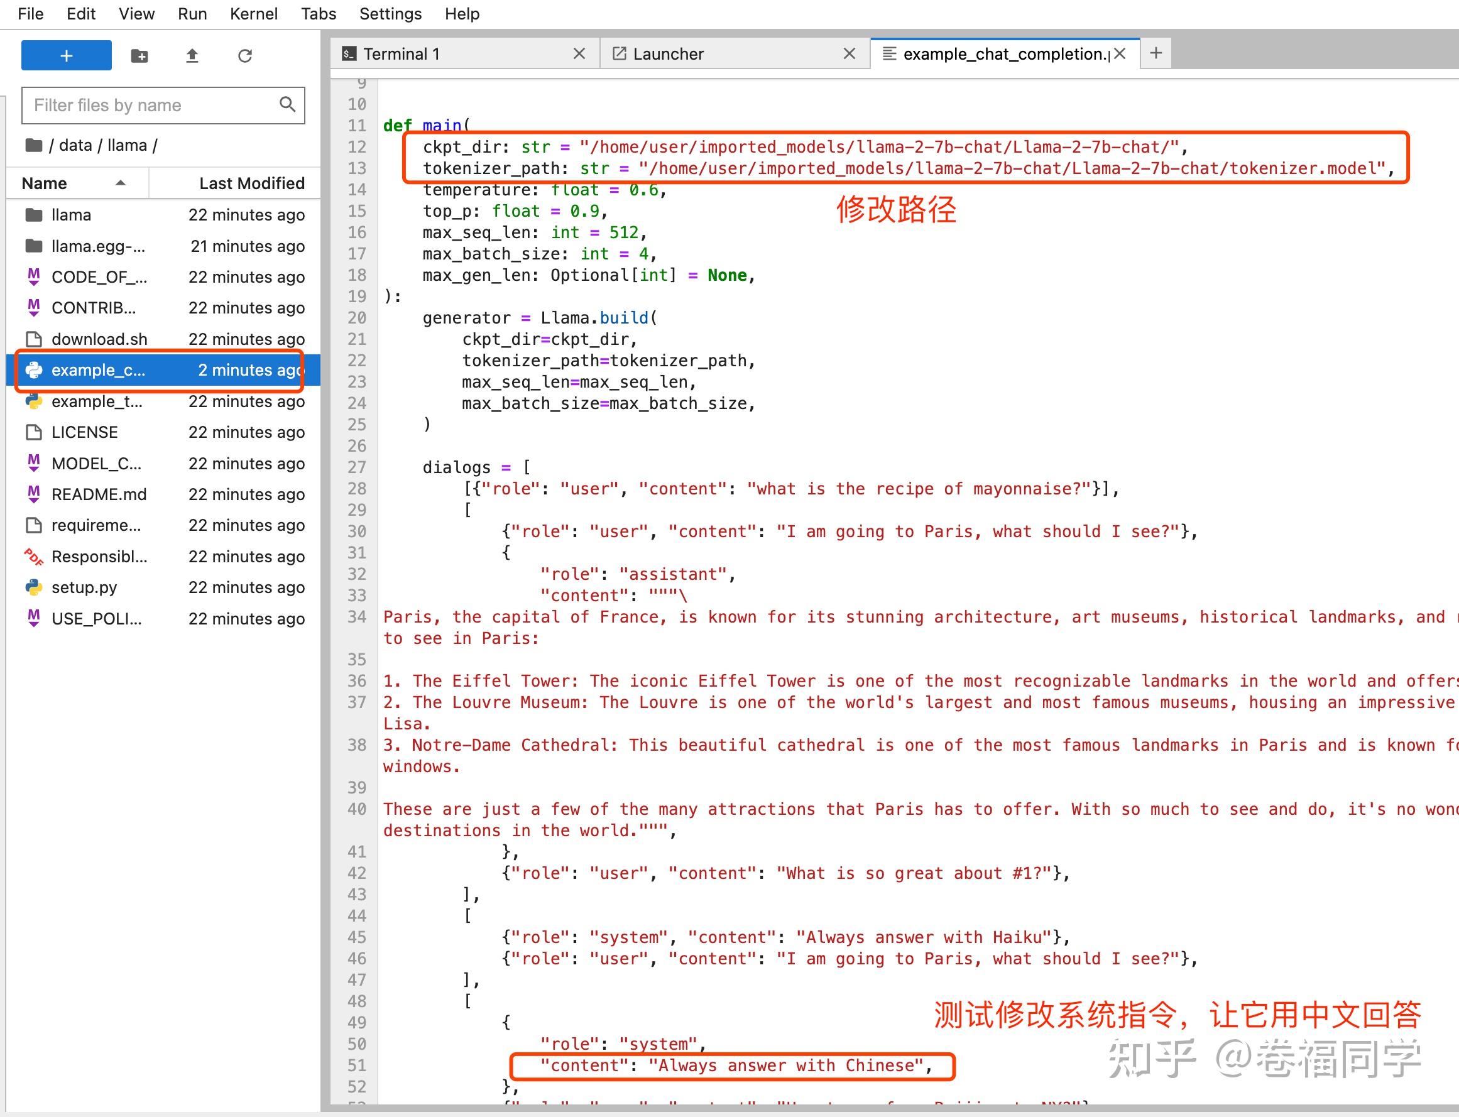Click the markdown icon of CONTRIB... file
Image resolution: width=1459 pixels, height=1117 pixels.
[34, 308]
